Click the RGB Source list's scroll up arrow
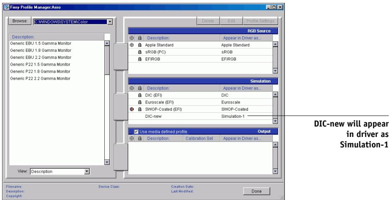 coord(275,45)
